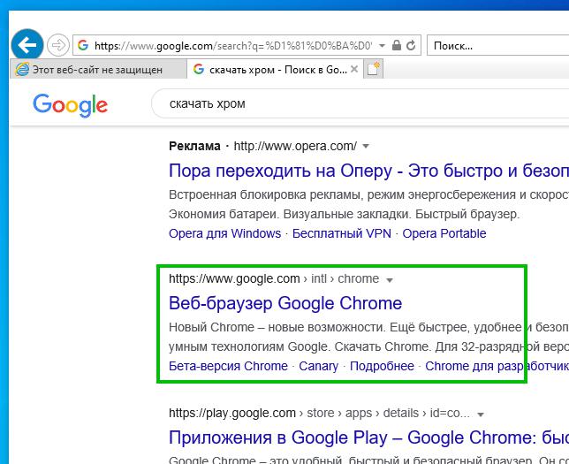The height and width of the screenshot is (464, 569).
Task: Open the Opera для Windows sitelink
Action: pos(225,233)
